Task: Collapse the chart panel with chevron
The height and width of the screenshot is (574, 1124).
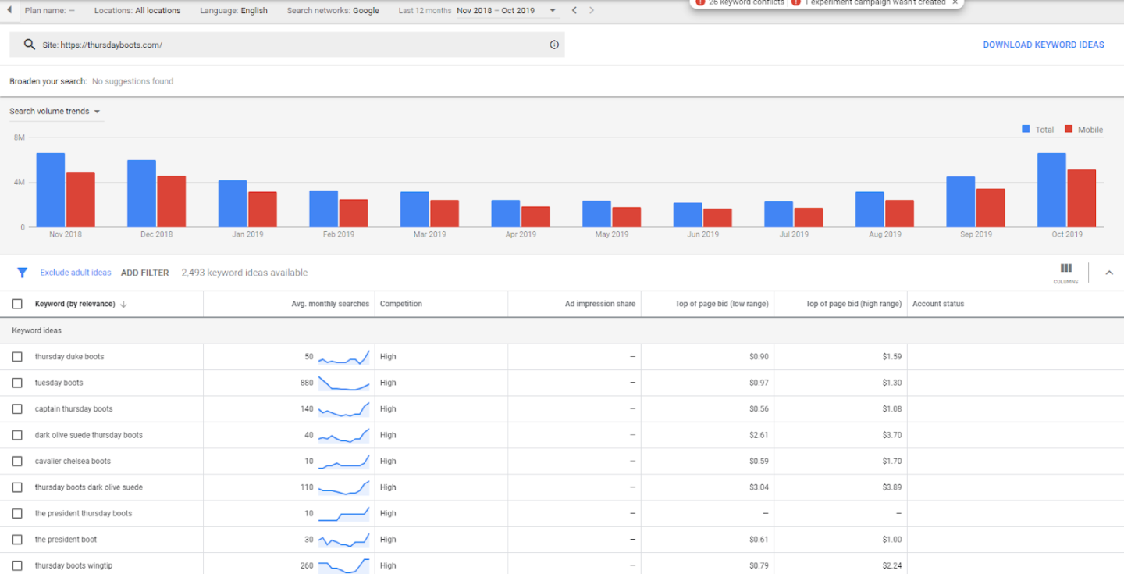Action: coord(1109,273)
